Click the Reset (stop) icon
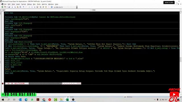Screen dimensions: 182x102 [x=35, y=7]
